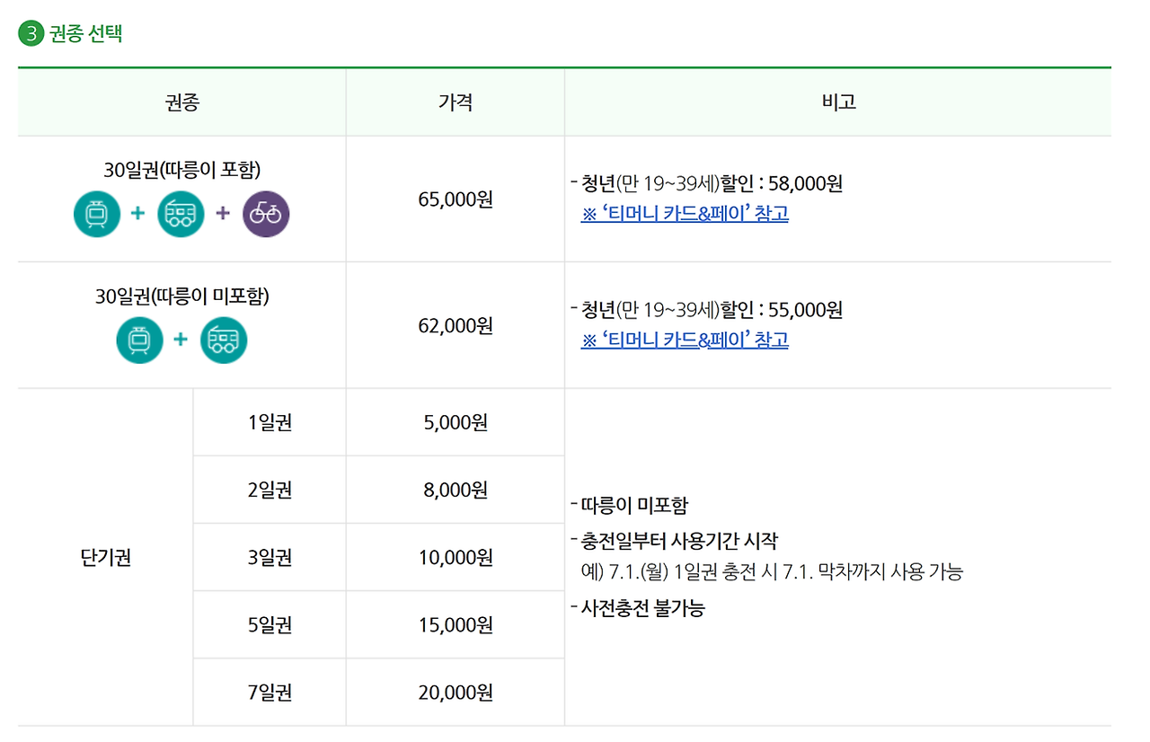Viewport: 1150px width, 742px height.
Task: Click the subway icon in 따릉이 미포함 row
Action: tap(139, 340)
